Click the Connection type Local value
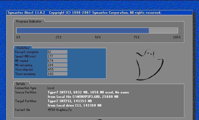199x120 pixels. (x=51, y=88)
